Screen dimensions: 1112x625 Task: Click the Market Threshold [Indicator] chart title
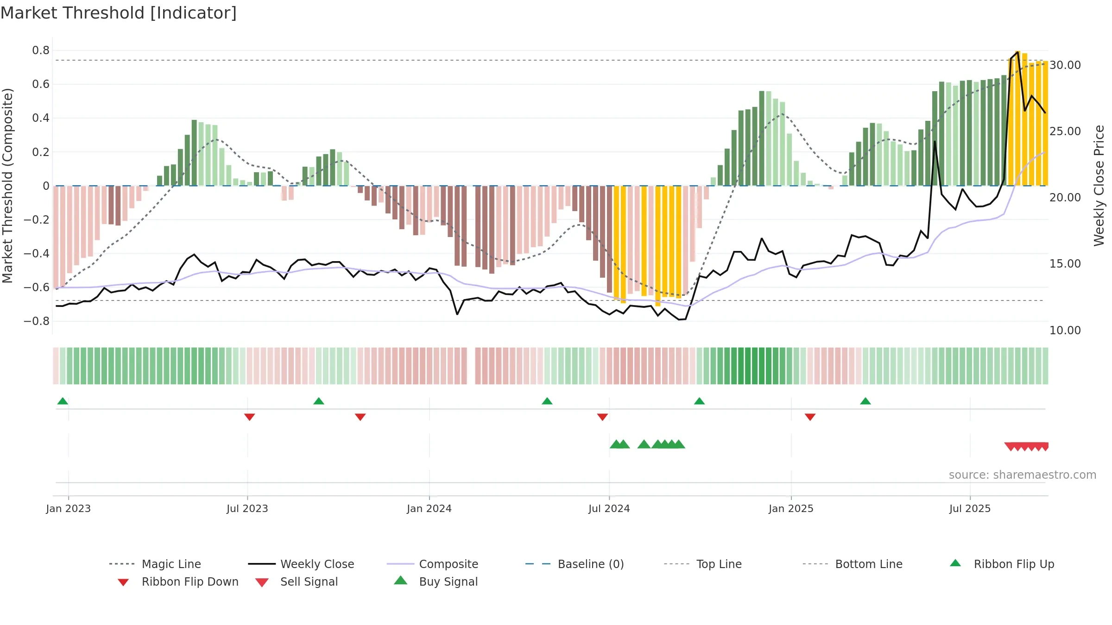(x=119, y=13)
